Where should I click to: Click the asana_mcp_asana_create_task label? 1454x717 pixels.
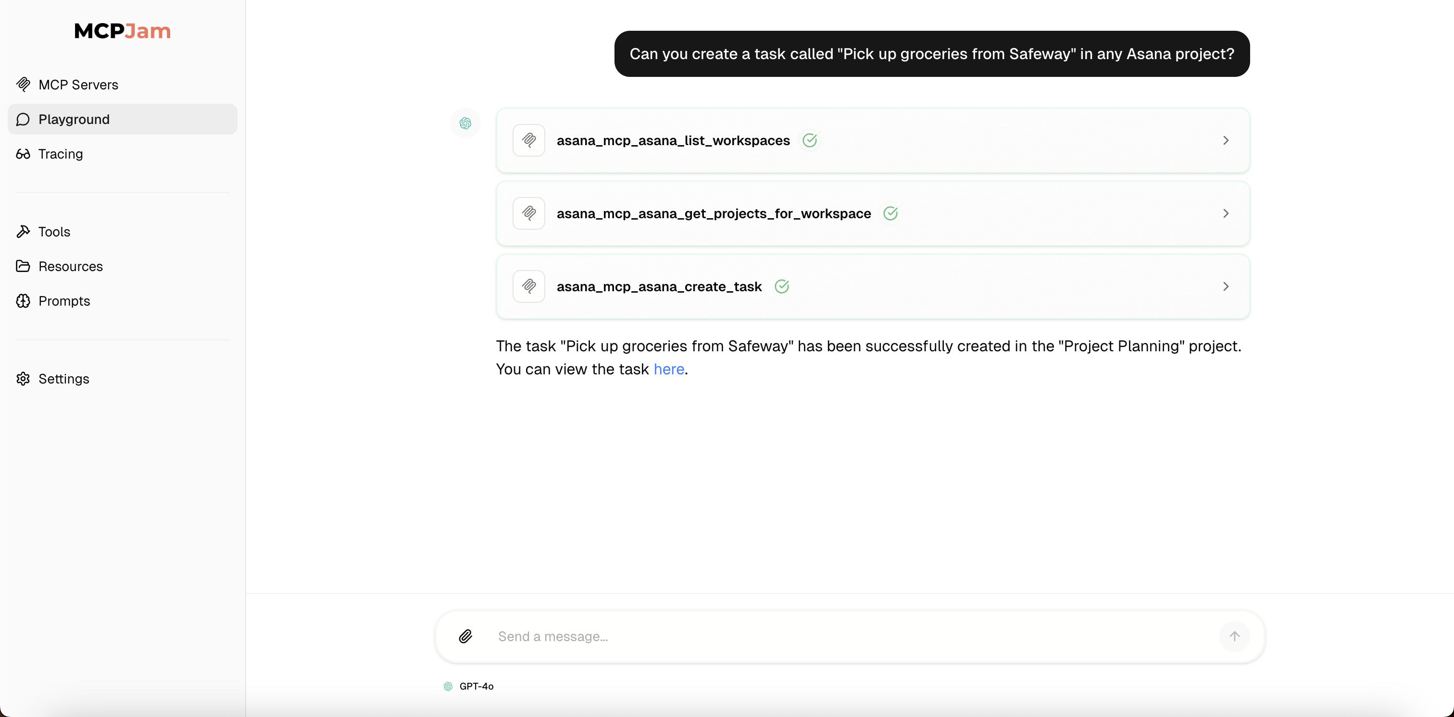659,286
